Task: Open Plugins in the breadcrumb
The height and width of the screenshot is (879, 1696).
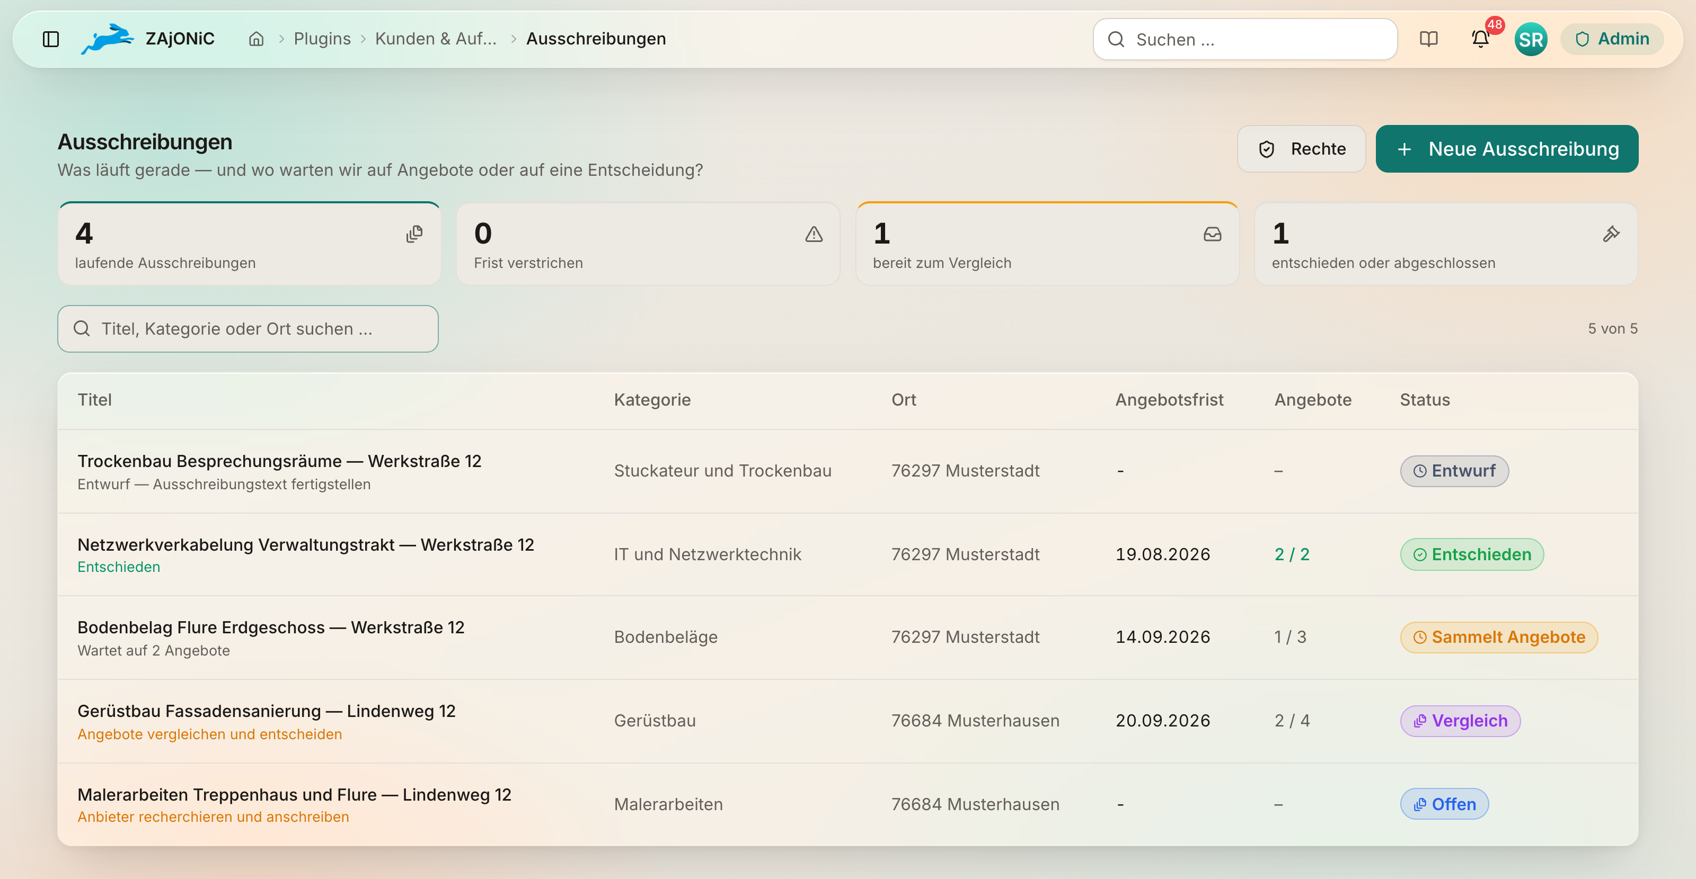Action: click(322, 39)
